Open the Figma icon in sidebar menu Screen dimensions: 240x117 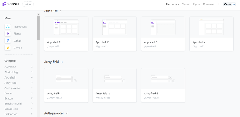click(x=8, y=34)
